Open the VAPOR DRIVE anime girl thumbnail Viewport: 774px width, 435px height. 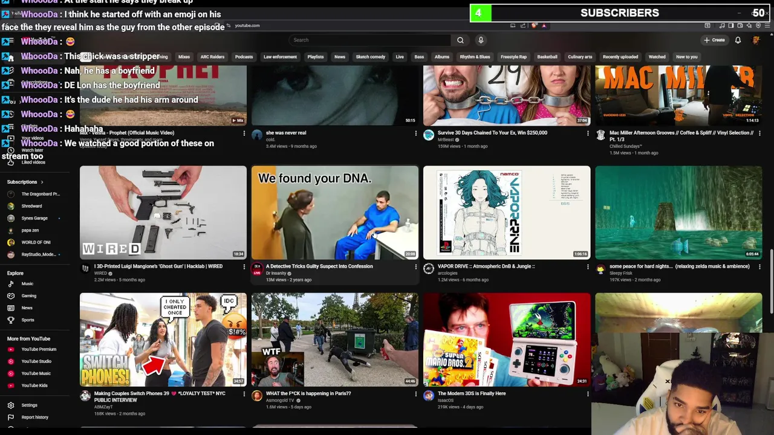[x=507, y=212]
